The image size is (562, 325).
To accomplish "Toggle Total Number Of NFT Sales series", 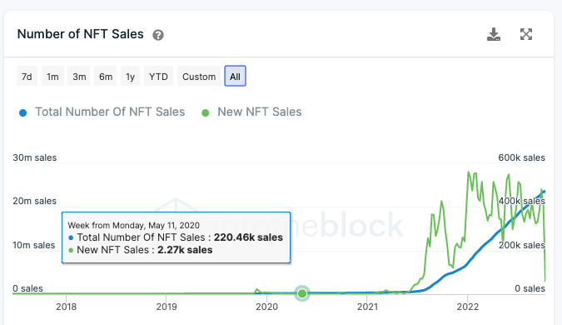I will tap(102, 112).
